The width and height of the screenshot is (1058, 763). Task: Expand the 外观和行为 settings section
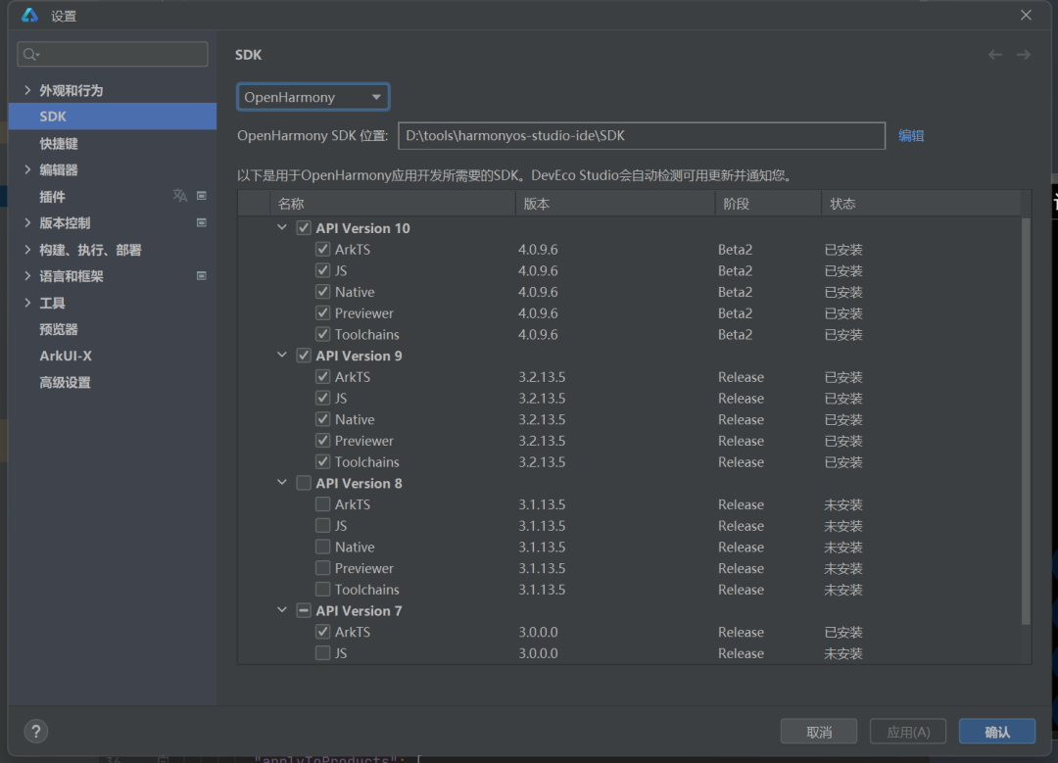click(x=27, y=90)
